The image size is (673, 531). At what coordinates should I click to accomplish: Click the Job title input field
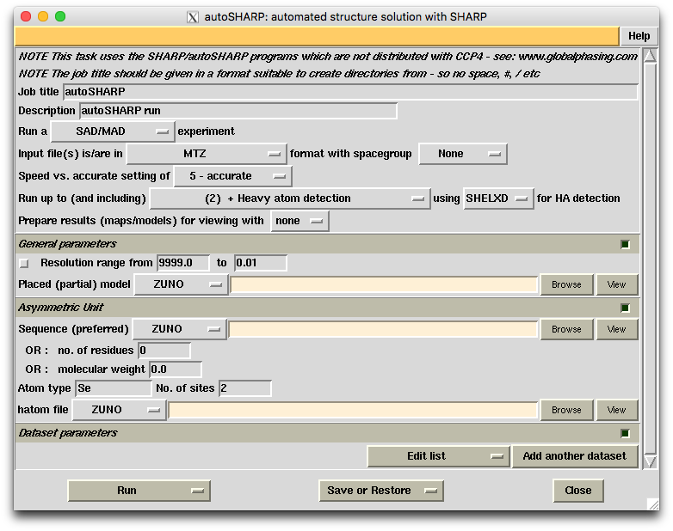point(350,92)
